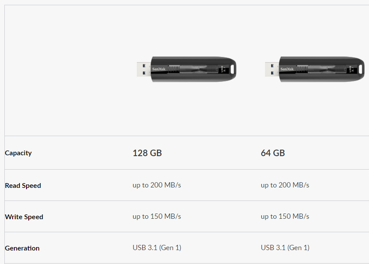Click USB 3.1 marking on 64 GB drive

[x=351, y=69]
